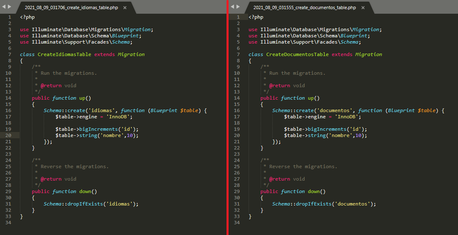Switch to the create_idiomas_table.php tab
Image resolution: width=458 pixels, height=235 pixels.
tap(71, 7)
